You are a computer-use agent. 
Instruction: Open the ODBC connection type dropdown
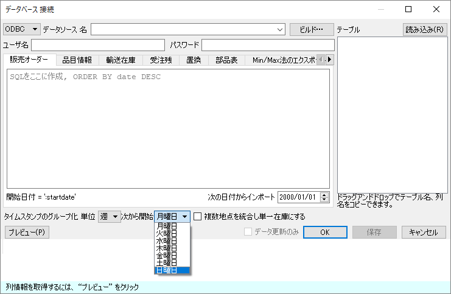[21, 29]
